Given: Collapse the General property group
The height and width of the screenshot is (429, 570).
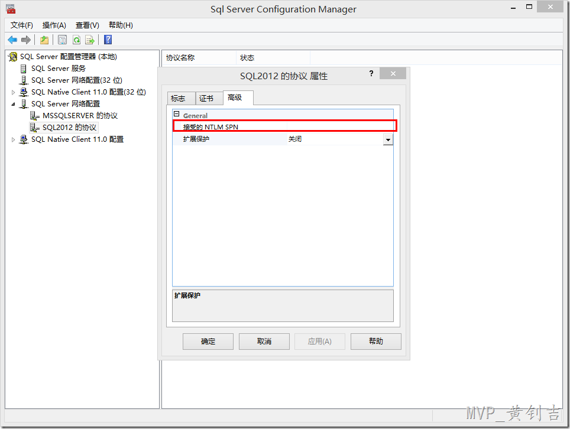Looking at the screenshot, I should pyautogui.click(x=177, y=113).
